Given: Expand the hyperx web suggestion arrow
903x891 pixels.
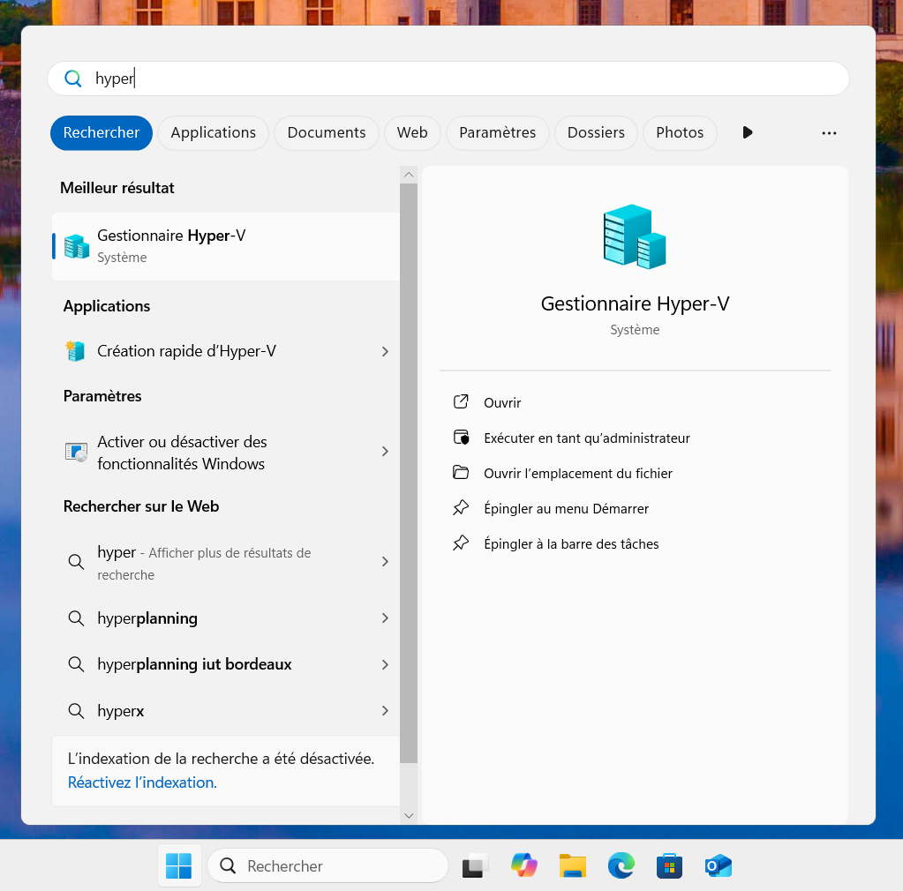Looking at the screenshot, I should tap(385, 710).
